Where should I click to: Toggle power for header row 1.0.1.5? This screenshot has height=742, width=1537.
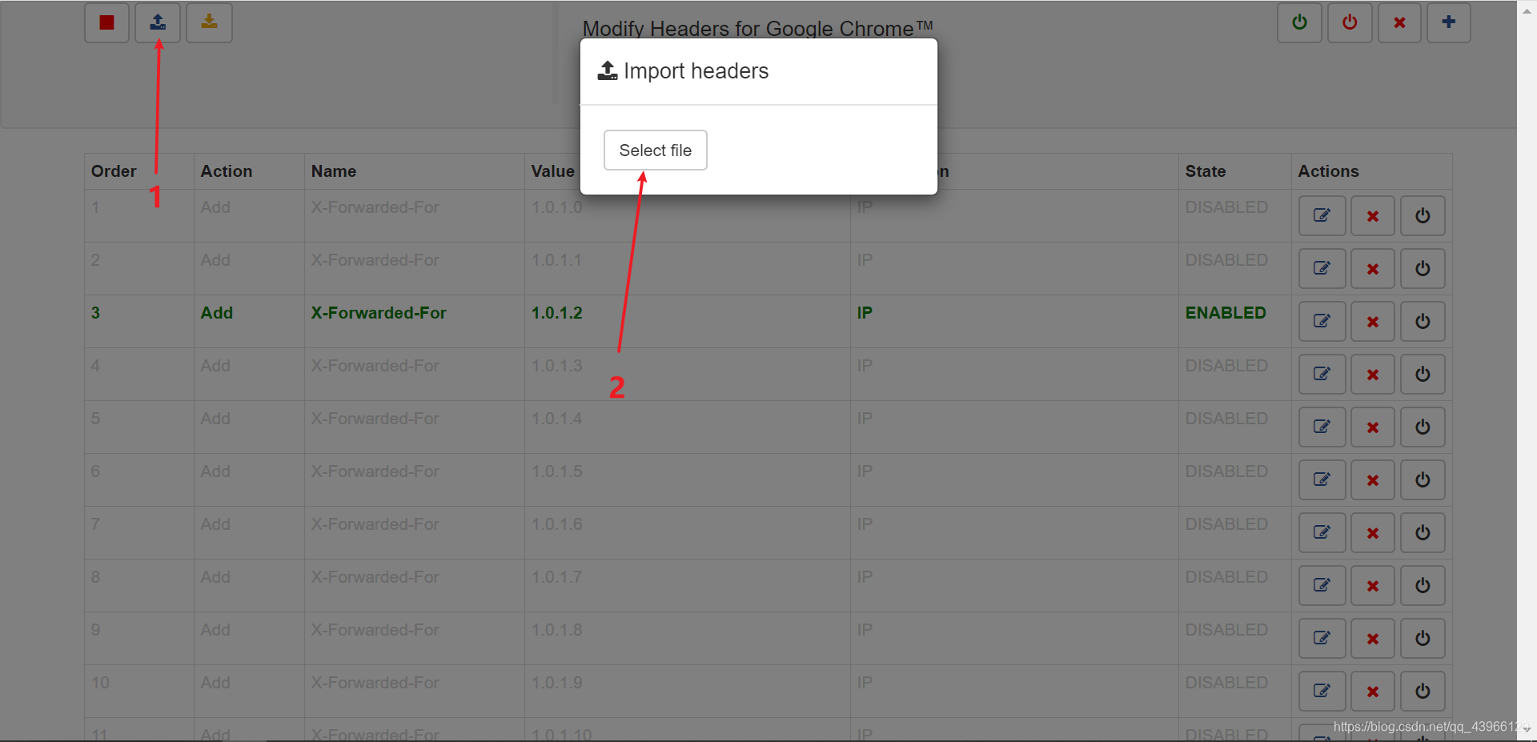coord(1423,480)
